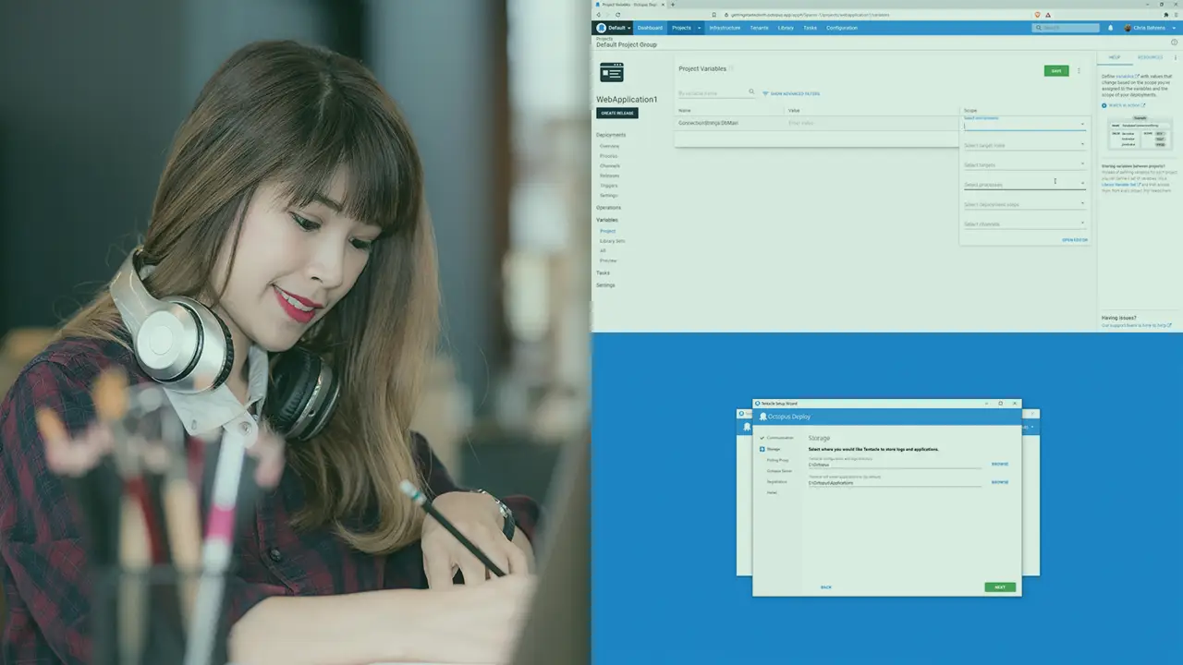Open the Select environments scope dropdown
Viewport: 1183px width, 665px height.
coord(1025,124)
